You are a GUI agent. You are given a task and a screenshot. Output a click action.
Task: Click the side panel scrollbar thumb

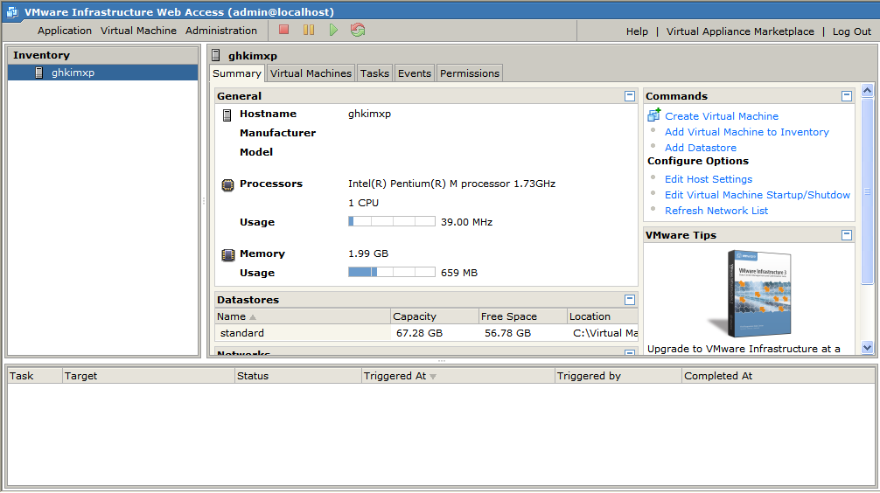[867, 191]
